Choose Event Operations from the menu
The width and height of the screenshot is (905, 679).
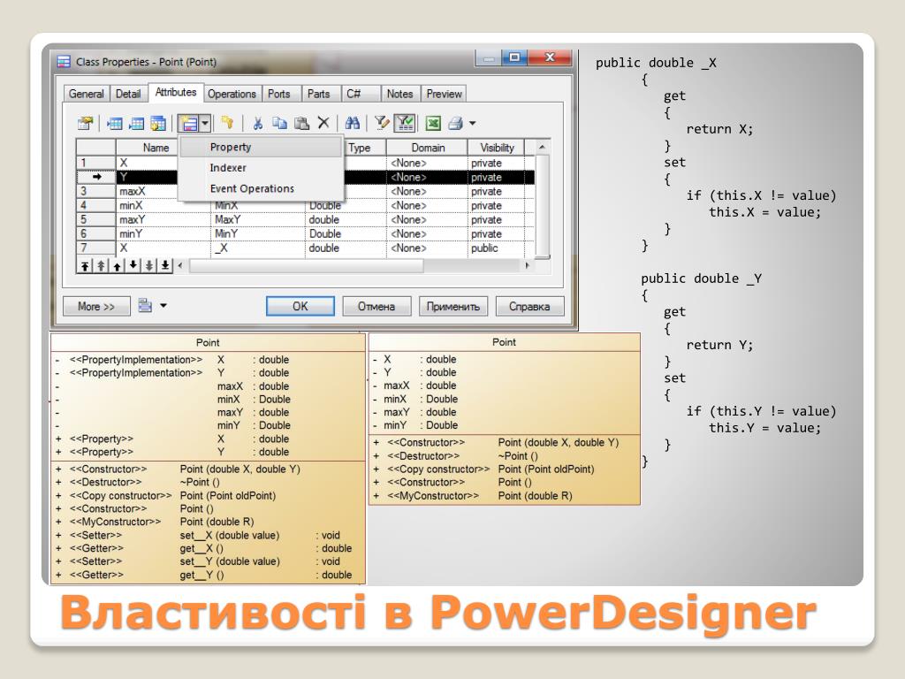(x=260, y=189)
